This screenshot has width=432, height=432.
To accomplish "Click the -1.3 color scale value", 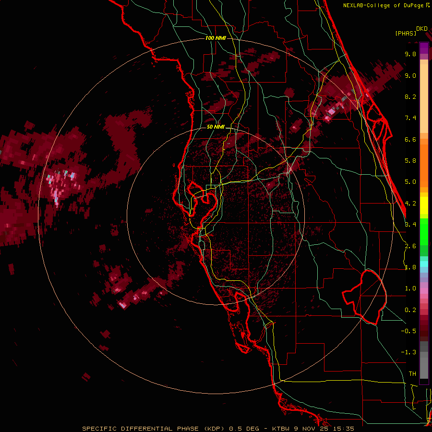I will (408, 352).
